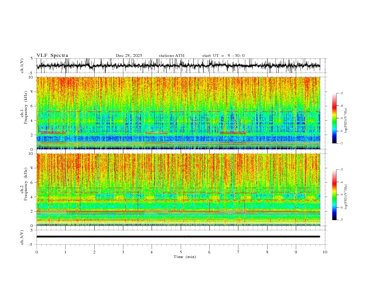
Task: Click the "Time (min)" axis title
Action: [x=185, y=257]
